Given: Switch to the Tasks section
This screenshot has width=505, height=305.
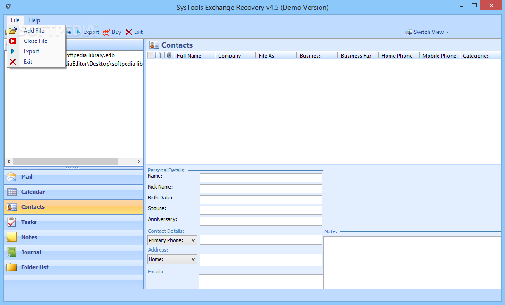Looking at the screenshot, I should point(74,223).
